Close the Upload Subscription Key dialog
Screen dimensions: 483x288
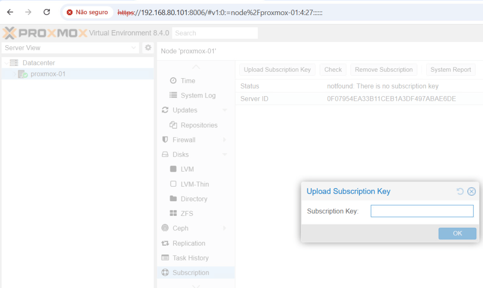pos(471,191)
